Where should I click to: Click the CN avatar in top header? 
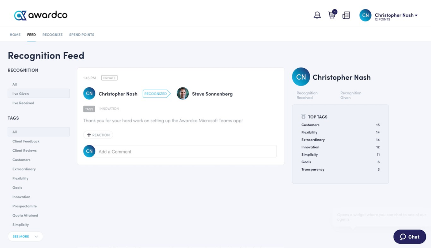pos(365,15)
